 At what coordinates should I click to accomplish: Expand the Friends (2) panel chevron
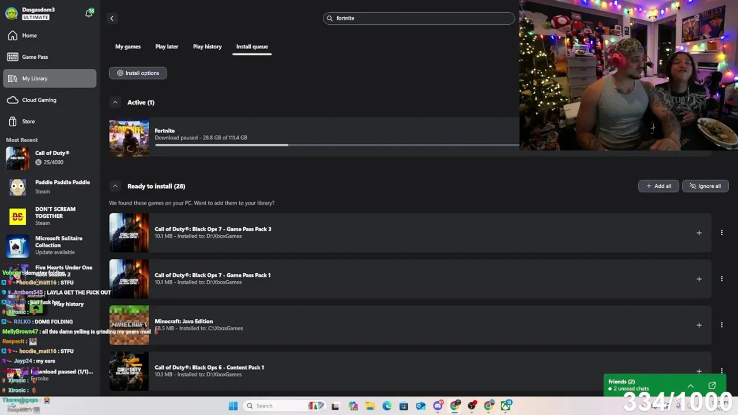coord(690,386)
